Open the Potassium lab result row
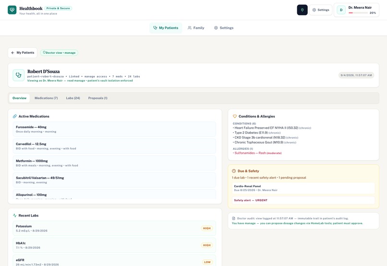Image resolution: width=387 pixels, height=266 pixels. 114,228
